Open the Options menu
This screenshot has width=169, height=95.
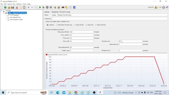tap(19, 4)
